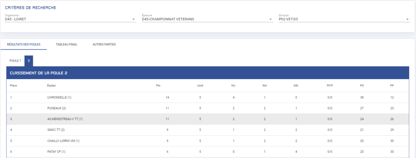Switch to the Autres parties tab
416x158 pixels.
click(x=104, y=44)
